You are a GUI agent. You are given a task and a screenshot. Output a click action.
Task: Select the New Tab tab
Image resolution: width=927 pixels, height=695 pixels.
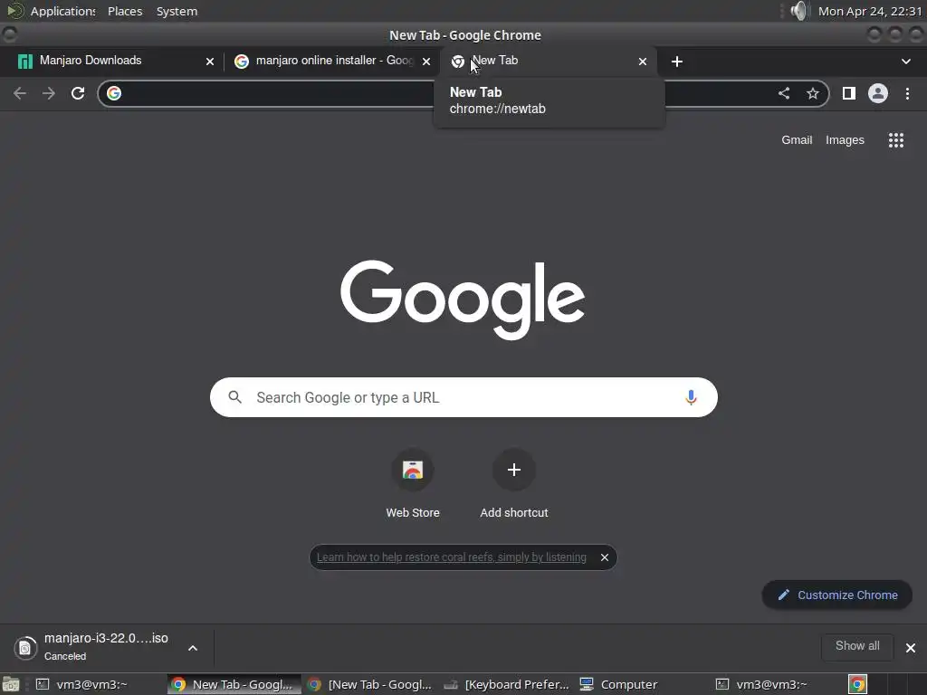point(548,61)
